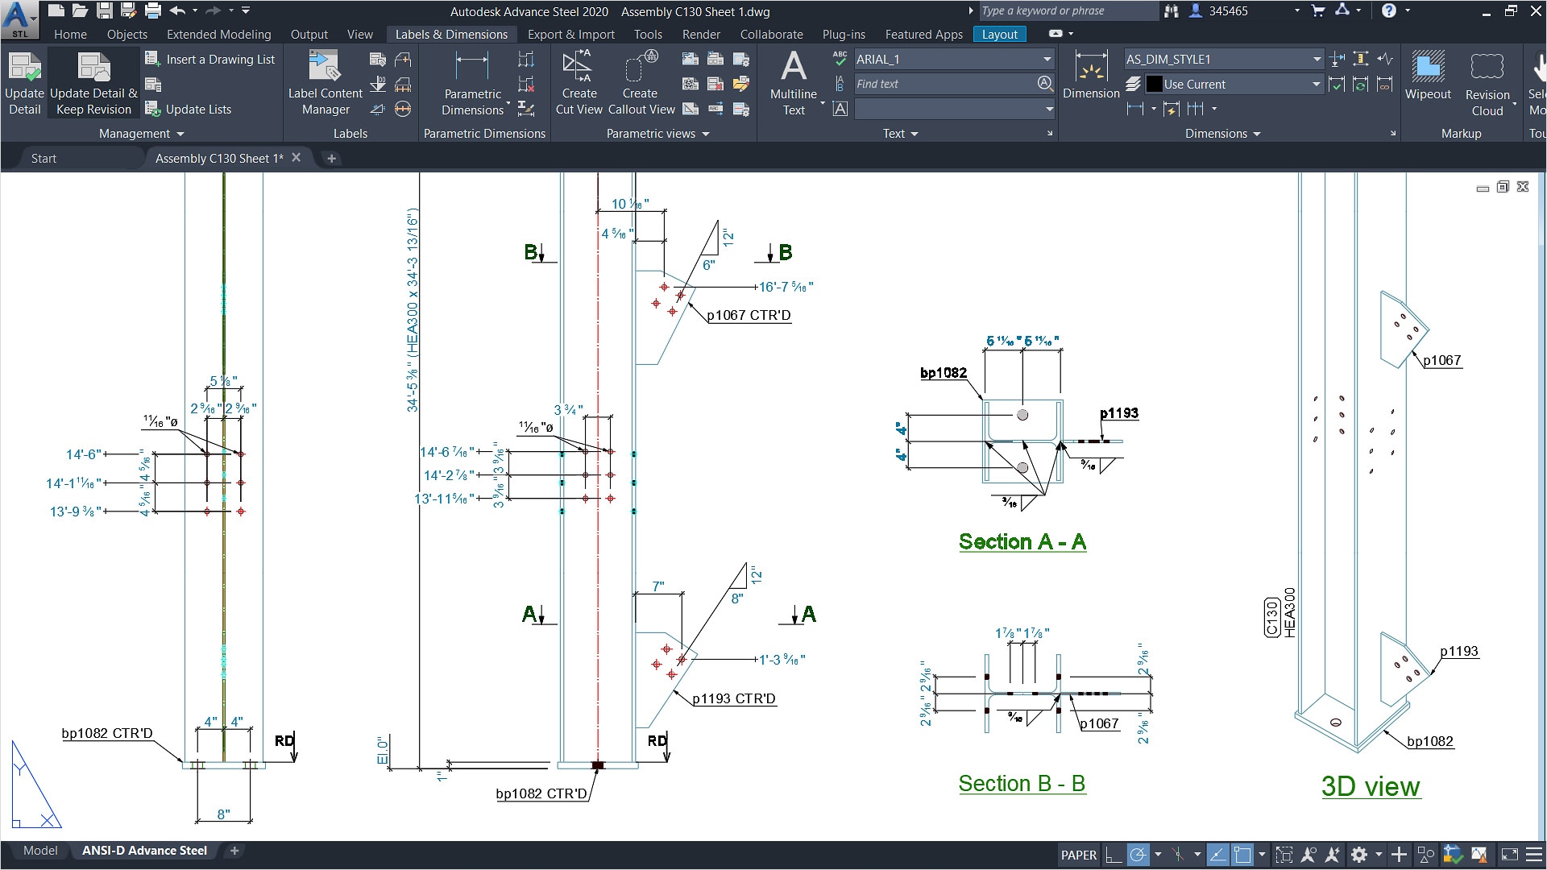
Task: Open the Model layout tab
Action: coord(40,850)
